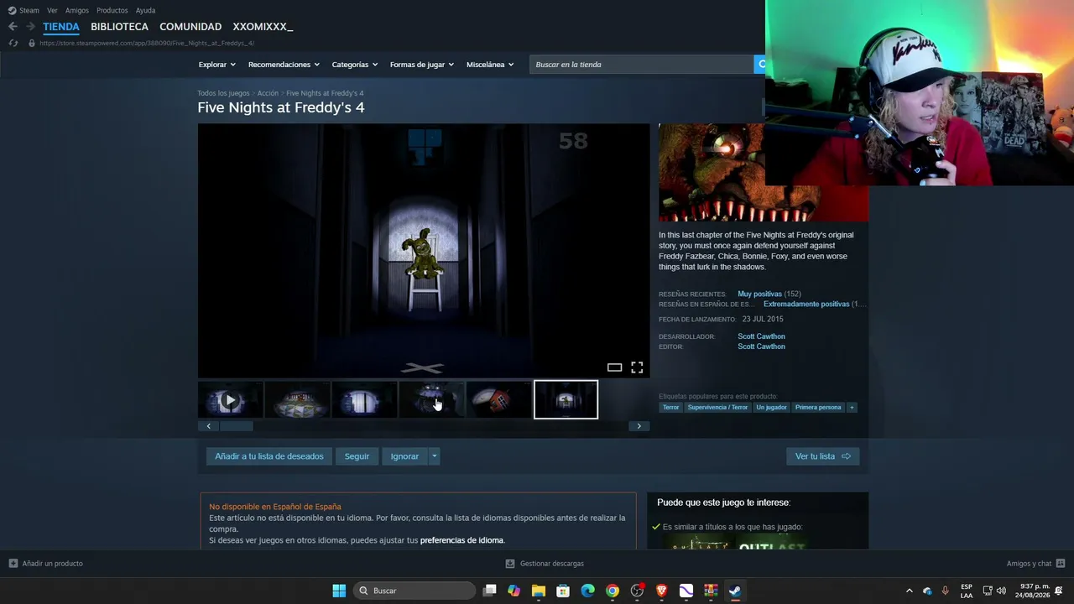Open the Amigos menu
This screenshot has width=1074, height=604.
(x=77, y=10)
